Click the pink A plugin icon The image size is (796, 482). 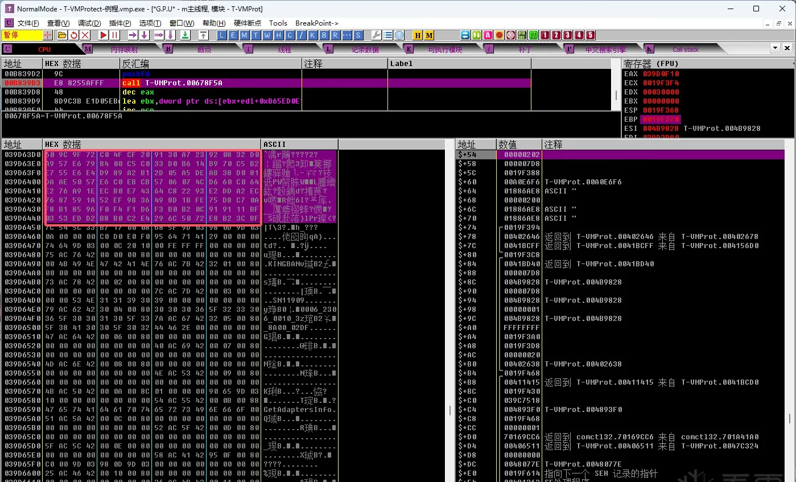coord(488,35)
